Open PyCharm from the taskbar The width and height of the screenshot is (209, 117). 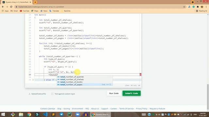click(x=70, y=114)
